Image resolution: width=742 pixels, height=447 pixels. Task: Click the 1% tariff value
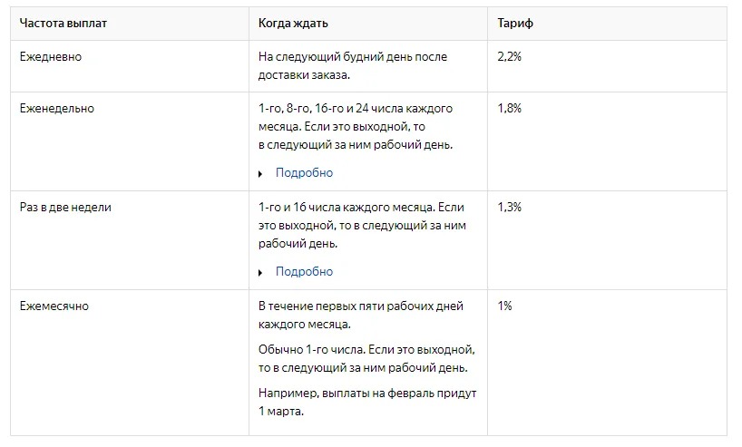coord(504,306)
